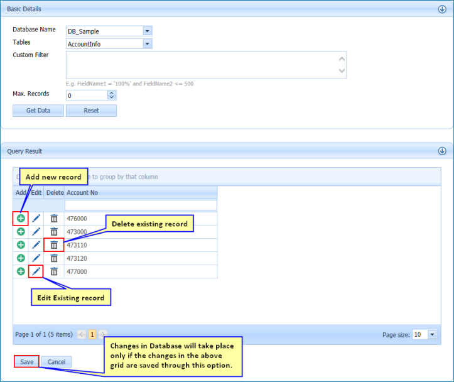Edit the record for account 473000
The width and height of the screenshot is (454, 382).
(x=36, y=232)
